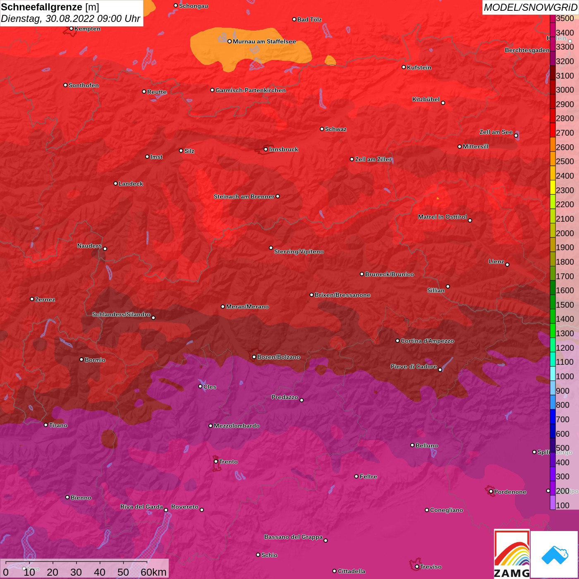Click the Landeck location dot
Image resolution: width=579 pixels, height=579 pixels.
click(115, 184)
